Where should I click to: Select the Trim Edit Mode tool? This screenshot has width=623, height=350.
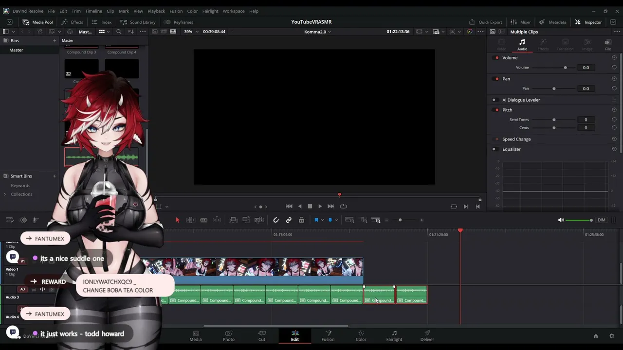coord(191,220)
